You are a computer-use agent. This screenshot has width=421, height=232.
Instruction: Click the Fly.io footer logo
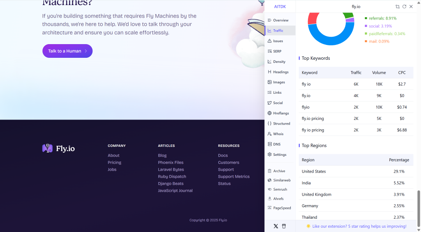pyautogui.click(x=58, y=148)
